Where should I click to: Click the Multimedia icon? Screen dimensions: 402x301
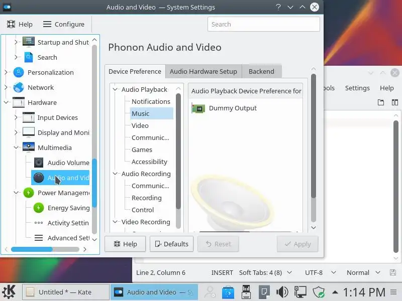[x=29, y=147]
